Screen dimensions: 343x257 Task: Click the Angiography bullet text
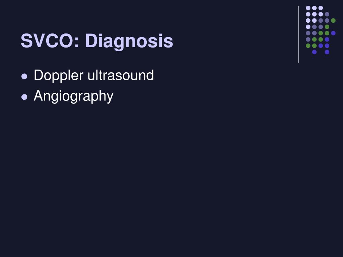tap(73, 96)
